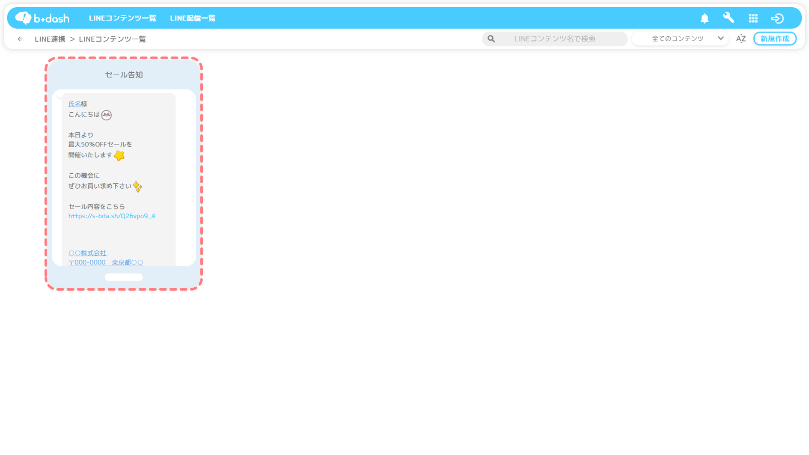This screenshot has width=809, height=455.
Task: Click the smiling face emoji
Action: [x=107, y=115]
